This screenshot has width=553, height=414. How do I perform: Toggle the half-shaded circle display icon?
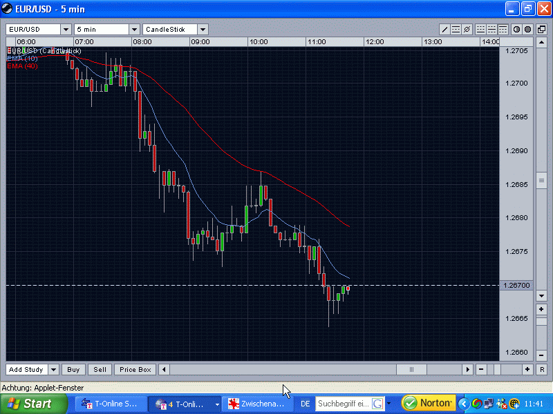(x=516, y=29)
